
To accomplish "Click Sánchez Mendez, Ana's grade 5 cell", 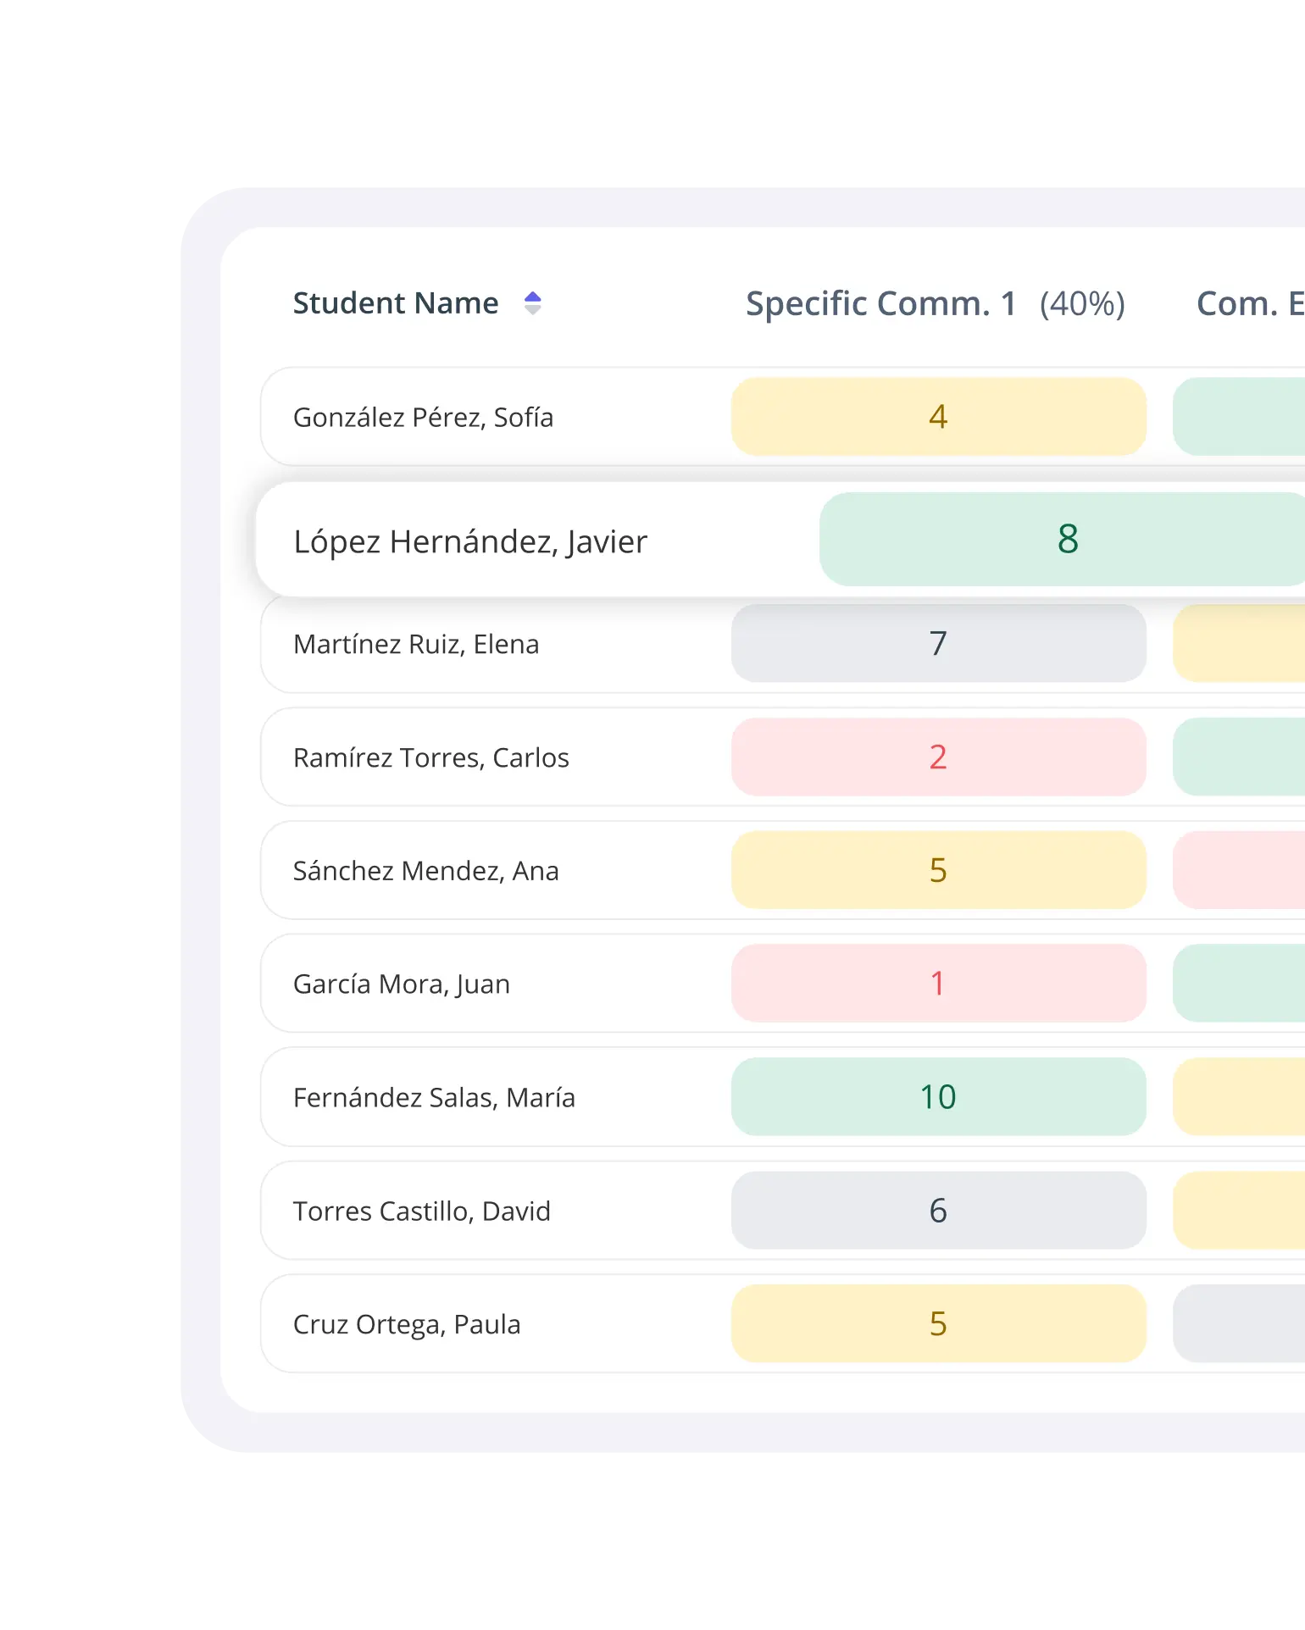I will [938, 871].
